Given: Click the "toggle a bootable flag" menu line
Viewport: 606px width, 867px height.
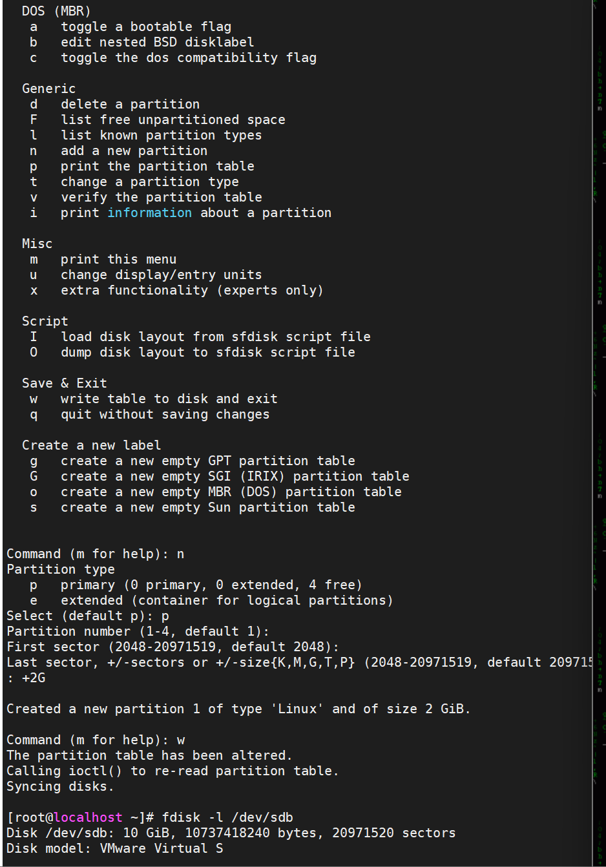Looking at the screenshot, I should pyautogui.click(x=146, y=26).
